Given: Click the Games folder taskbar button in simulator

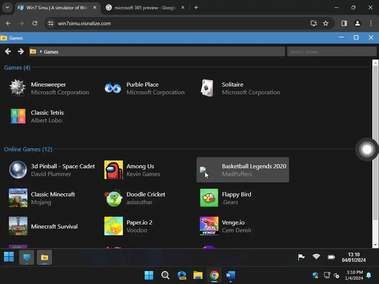Looking at the screenshot, I should tap(44, 257).
